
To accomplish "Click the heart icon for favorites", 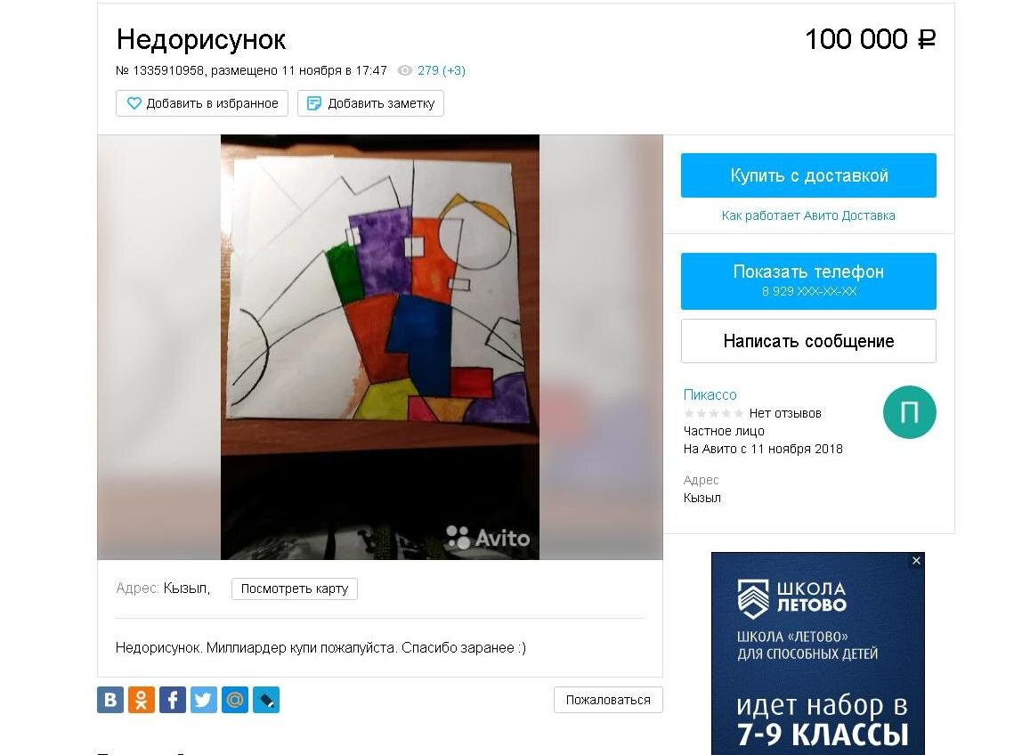I will point(134,103).
